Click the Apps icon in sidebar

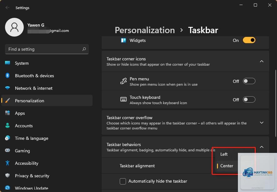click(x=8, y=113)
